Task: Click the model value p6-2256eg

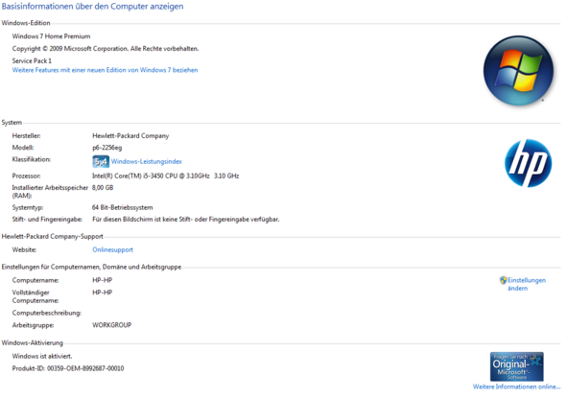Action: click(x=107, y=148)
